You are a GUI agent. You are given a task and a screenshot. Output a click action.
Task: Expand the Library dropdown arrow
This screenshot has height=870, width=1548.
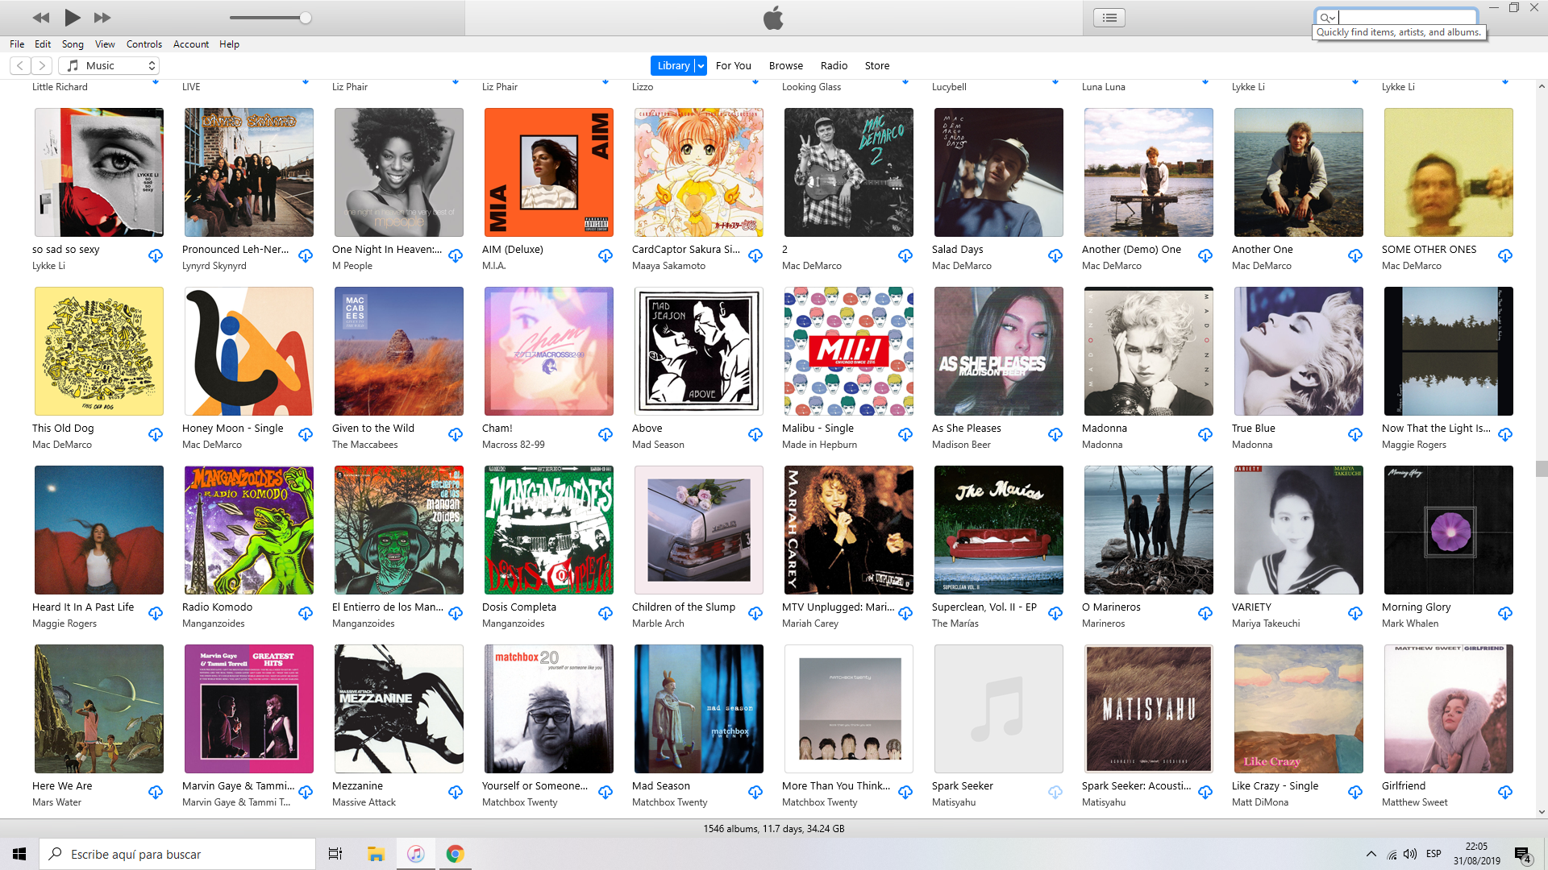701,65
